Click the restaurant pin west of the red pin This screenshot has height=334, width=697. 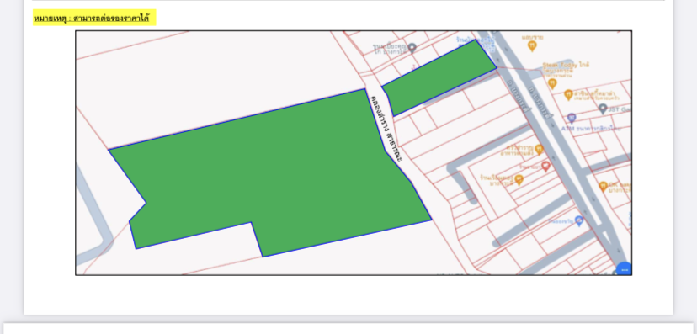point(519,180)
